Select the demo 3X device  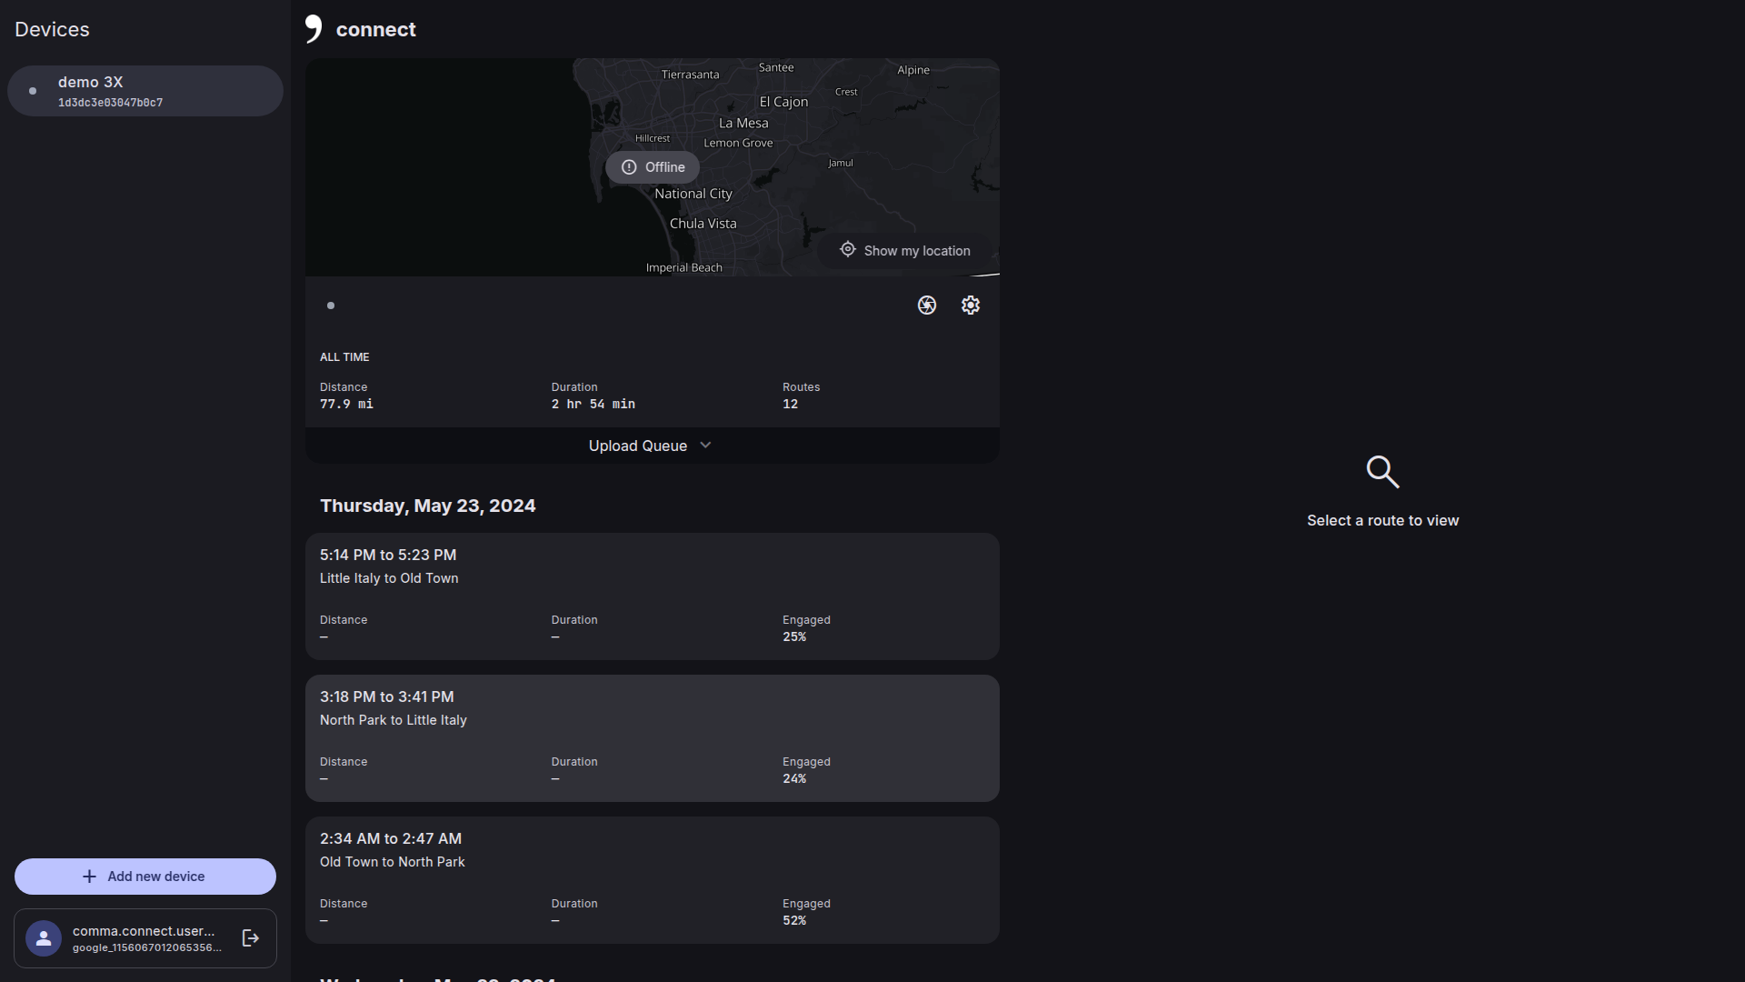pyautogui.click(x=145, y=91)
